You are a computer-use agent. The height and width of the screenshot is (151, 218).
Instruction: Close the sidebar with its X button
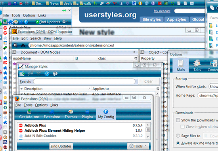[x=69, y=10]
